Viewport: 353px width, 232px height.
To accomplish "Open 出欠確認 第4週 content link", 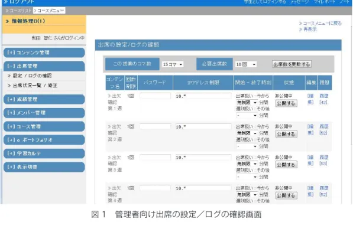I will (114, 194).
